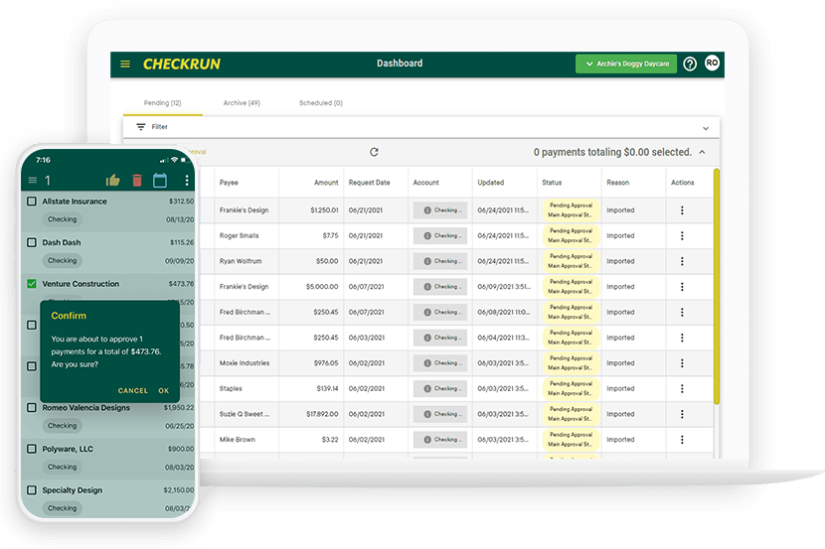Click the Account column header

[x=425, y=183]
